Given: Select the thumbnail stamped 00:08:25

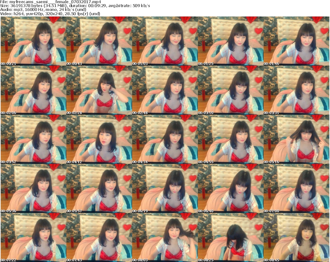Looking at the screenshot, I should click(231, 237).
